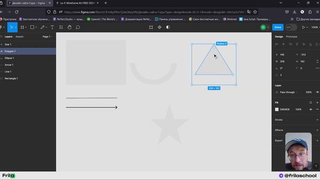Screen dimensions: 320x180
Task: Select the Rectangle 1 layer
Action: 28,78
